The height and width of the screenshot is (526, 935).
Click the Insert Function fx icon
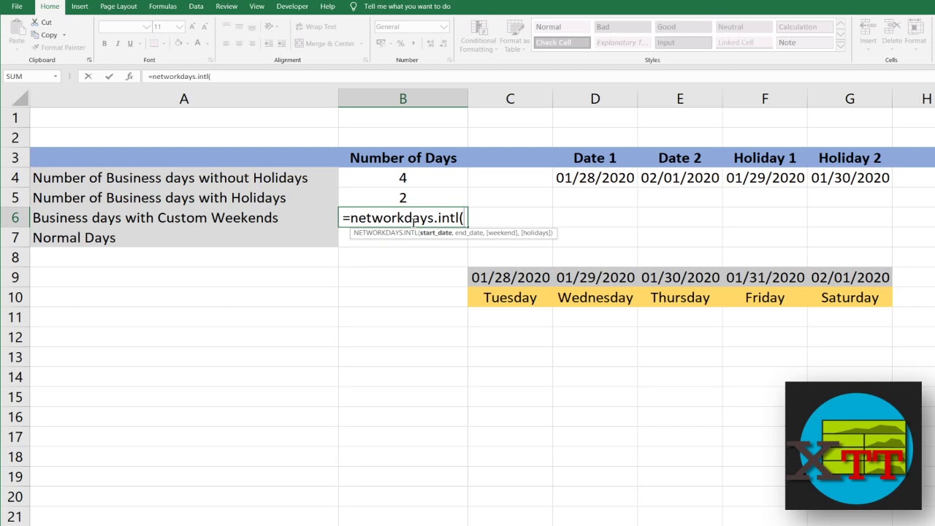click(129, 76)
